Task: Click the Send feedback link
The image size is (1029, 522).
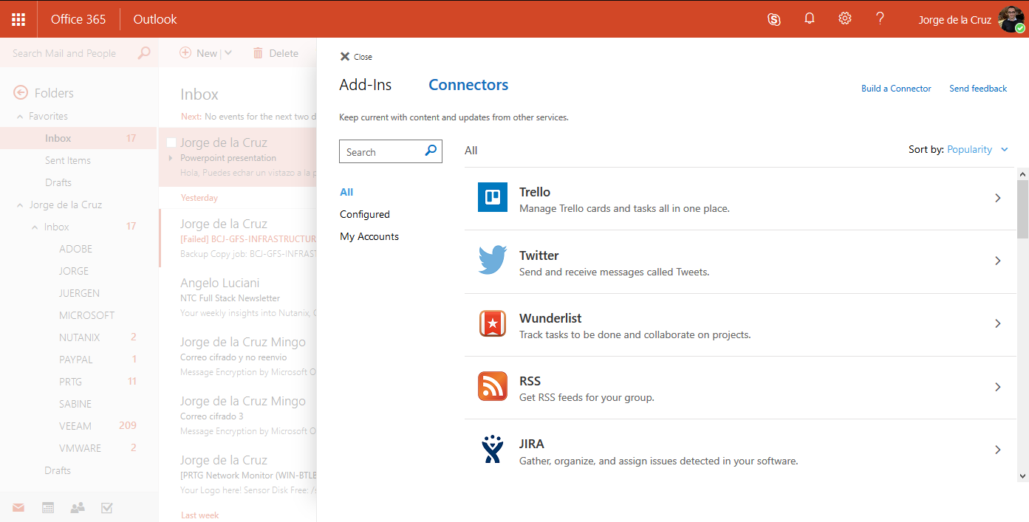Action: point(978,89)
